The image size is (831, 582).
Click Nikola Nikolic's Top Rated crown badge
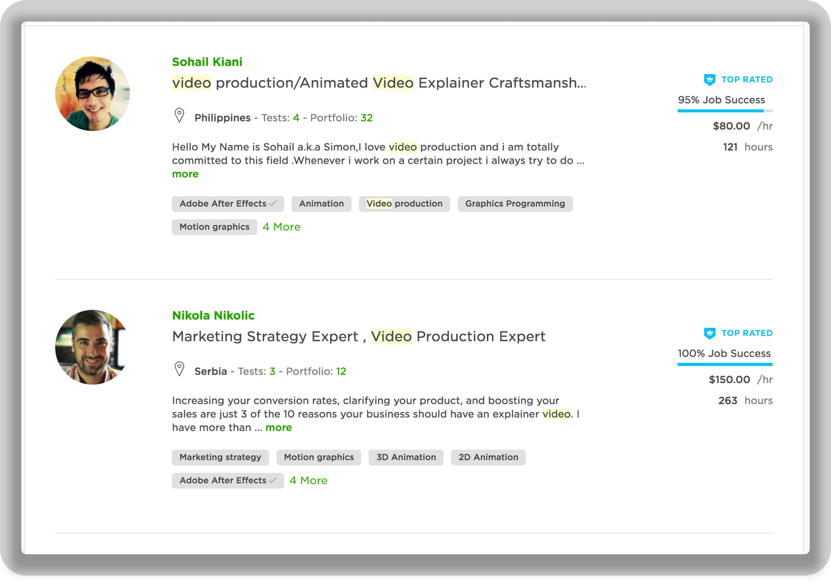tap(710, 334)
